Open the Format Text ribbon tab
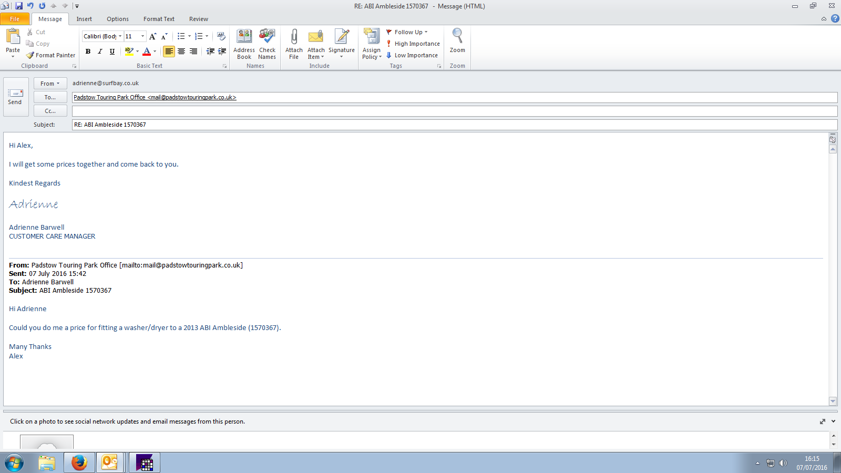The height and width of the screenshot is (473, 841). click(x=159, y=19)
